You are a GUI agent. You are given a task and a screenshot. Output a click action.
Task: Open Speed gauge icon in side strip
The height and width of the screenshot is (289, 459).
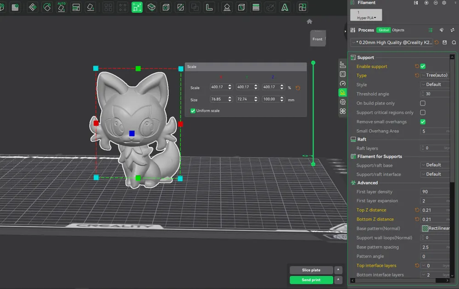coord(342,84)
